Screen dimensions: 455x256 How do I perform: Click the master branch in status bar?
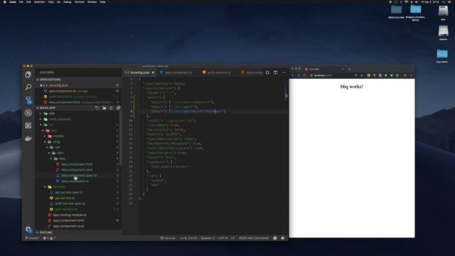[32, 238]
